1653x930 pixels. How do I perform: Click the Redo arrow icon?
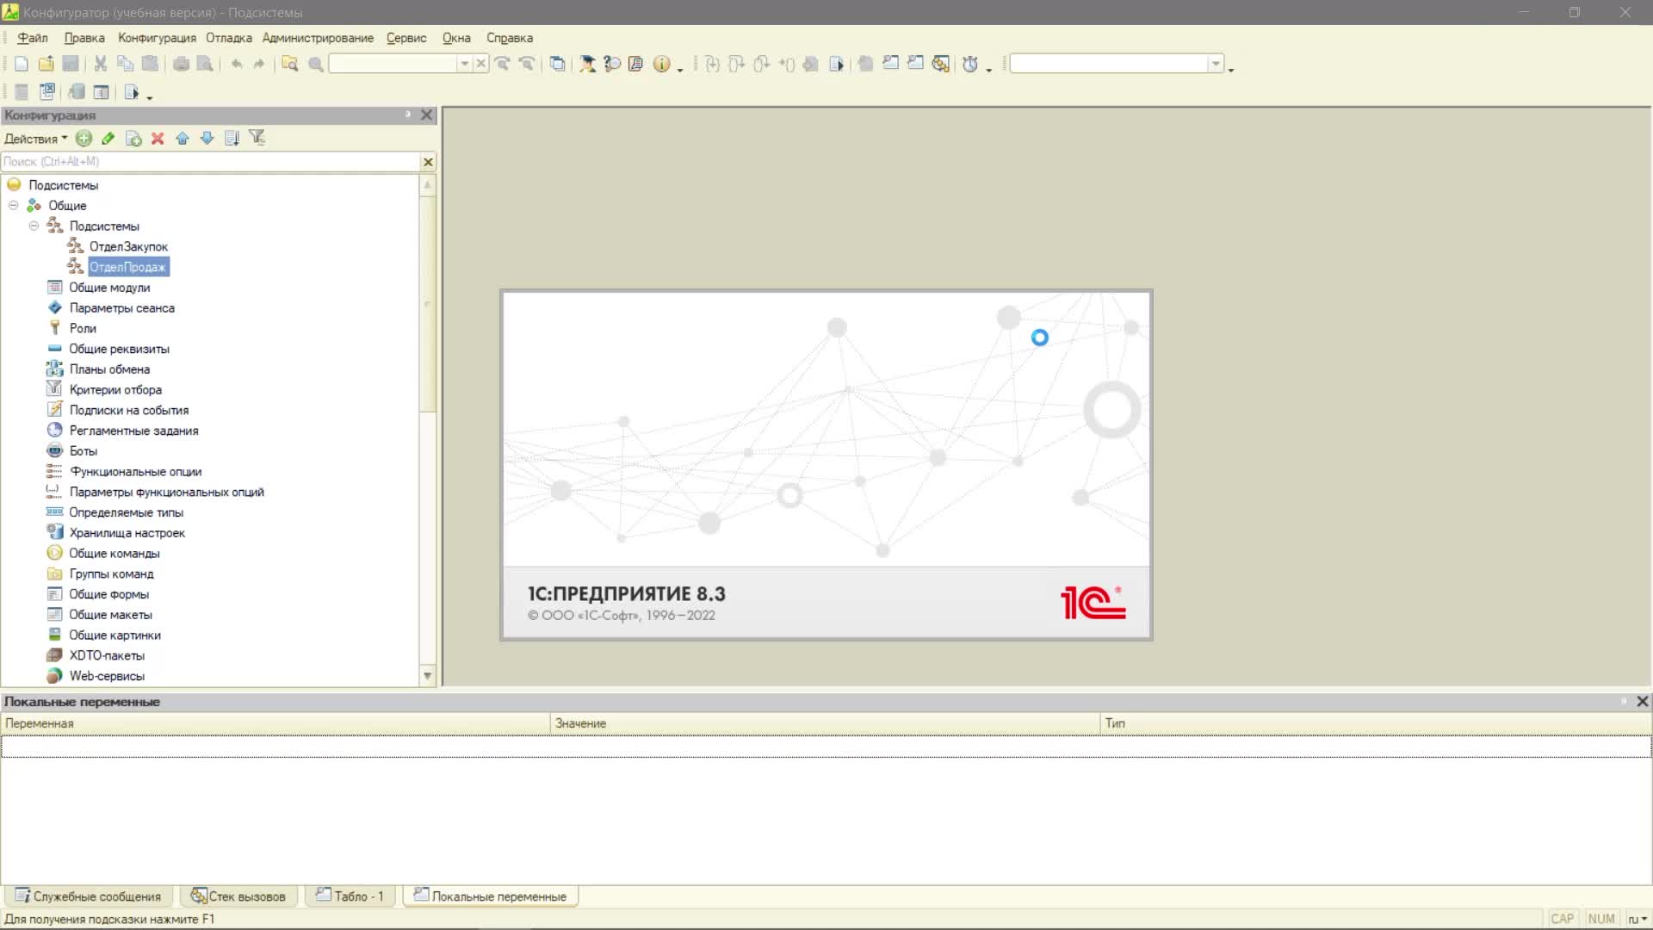point(259,64)
